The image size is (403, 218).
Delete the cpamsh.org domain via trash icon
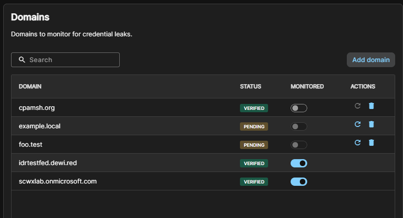pyautogui.click(x=371, y=106)
